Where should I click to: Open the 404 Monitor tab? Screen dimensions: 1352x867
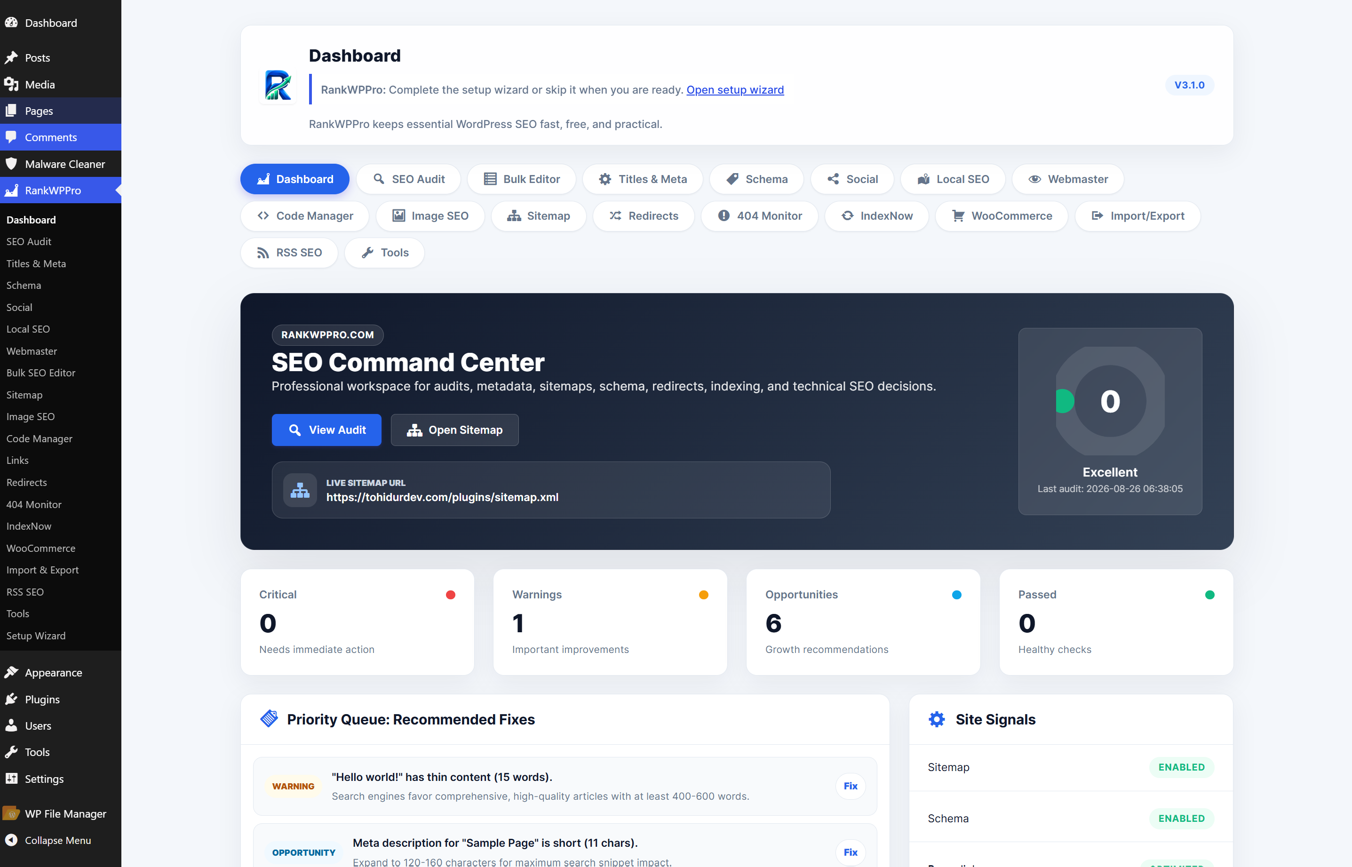pyautogui.click(x=759, y=215)
